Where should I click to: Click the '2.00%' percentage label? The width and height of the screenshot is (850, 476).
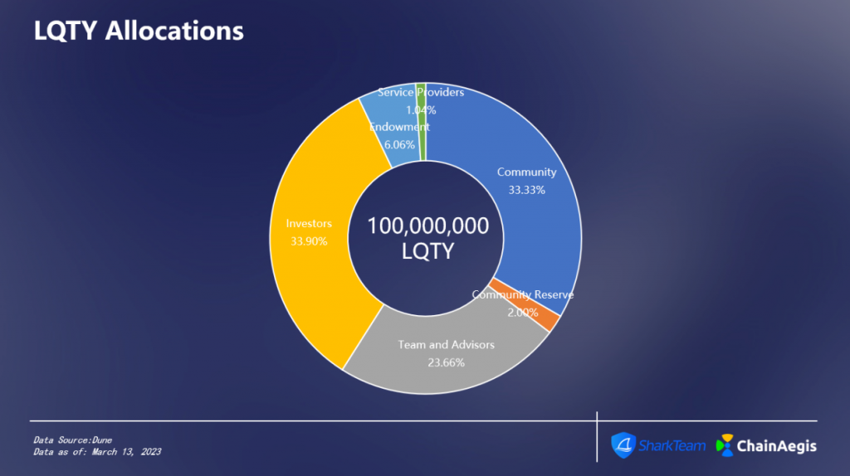click(523, 313)
